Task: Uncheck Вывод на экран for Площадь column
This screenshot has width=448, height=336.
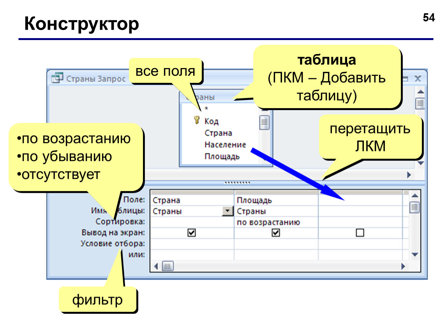Action: pos(276,233)
